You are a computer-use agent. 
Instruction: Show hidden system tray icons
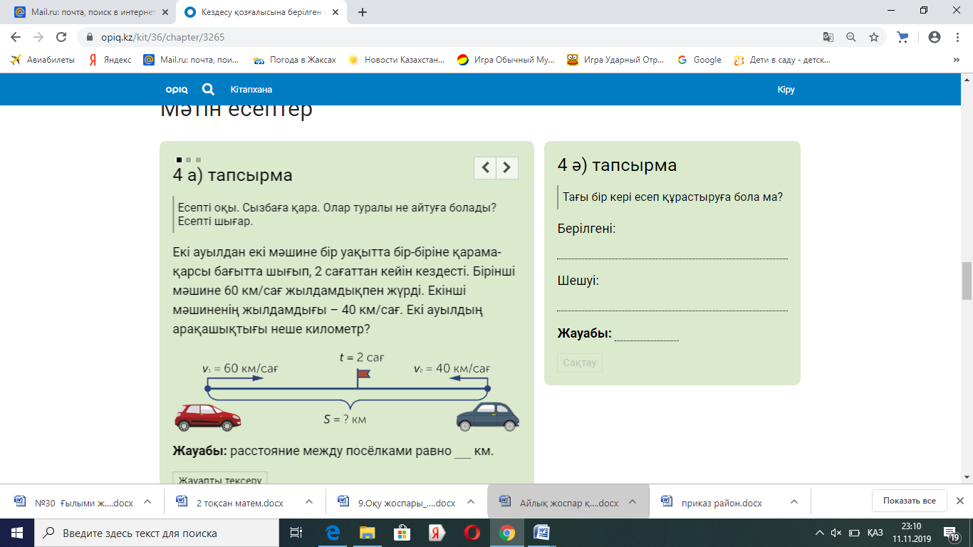pyautogui.click(x=819, y=533)
